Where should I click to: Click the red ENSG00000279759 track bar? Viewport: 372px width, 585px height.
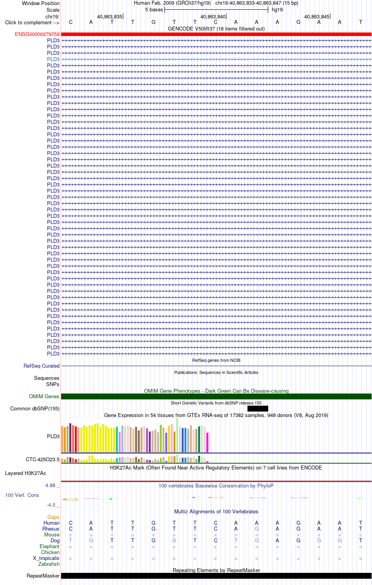pyautogui.click(x=216, y=34)
